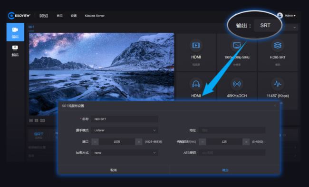The height and width of the screenshot is (187, 309).
Task: Select the SRT tab above the preview
Action: tap(31, 27)
